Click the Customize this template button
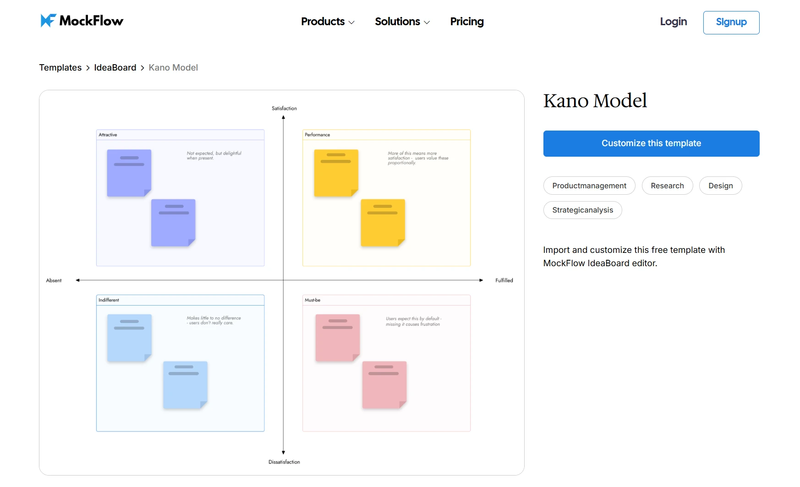The image size is (800, 487). [x=651, y=143]
